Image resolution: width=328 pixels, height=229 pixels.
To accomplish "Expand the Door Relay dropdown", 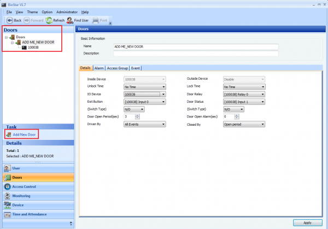I will 244,94.
